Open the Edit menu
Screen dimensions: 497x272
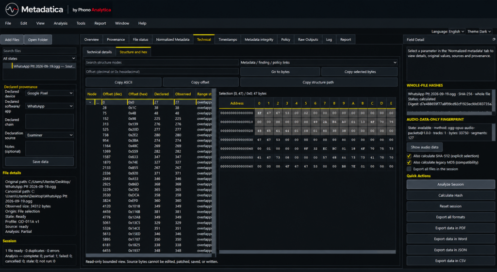24,23
